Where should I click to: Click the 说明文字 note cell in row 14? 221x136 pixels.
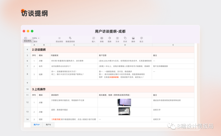pos(173,119)
